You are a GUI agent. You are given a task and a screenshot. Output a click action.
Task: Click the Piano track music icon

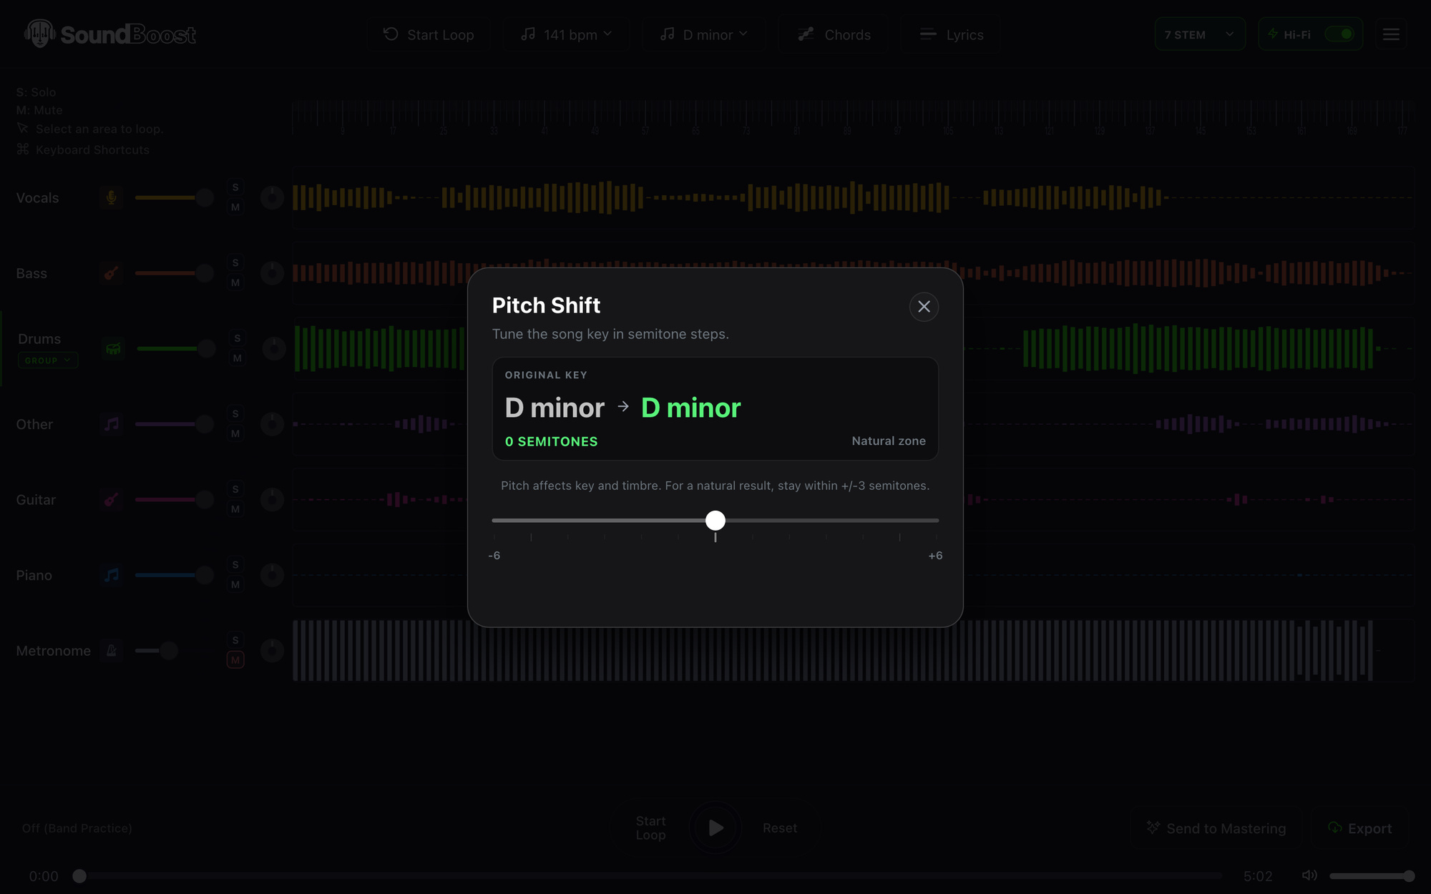112,575
